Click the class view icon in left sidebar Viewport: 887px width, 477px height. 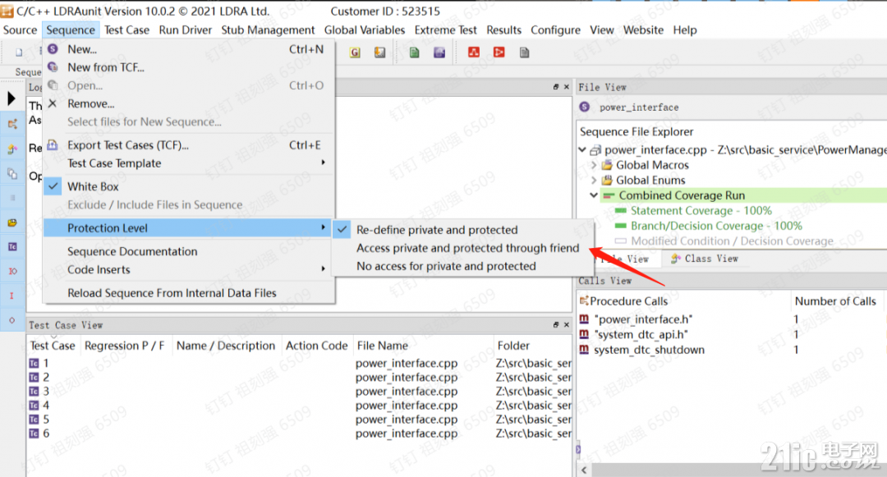tap(11, 149)
